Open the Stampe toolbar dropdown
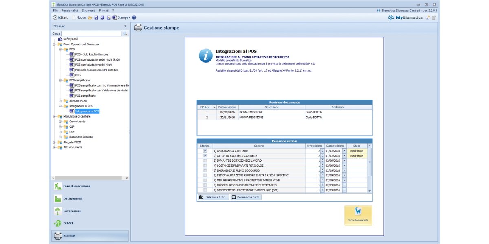This screenshot has width=489, height=244. (x=122, y=17)
